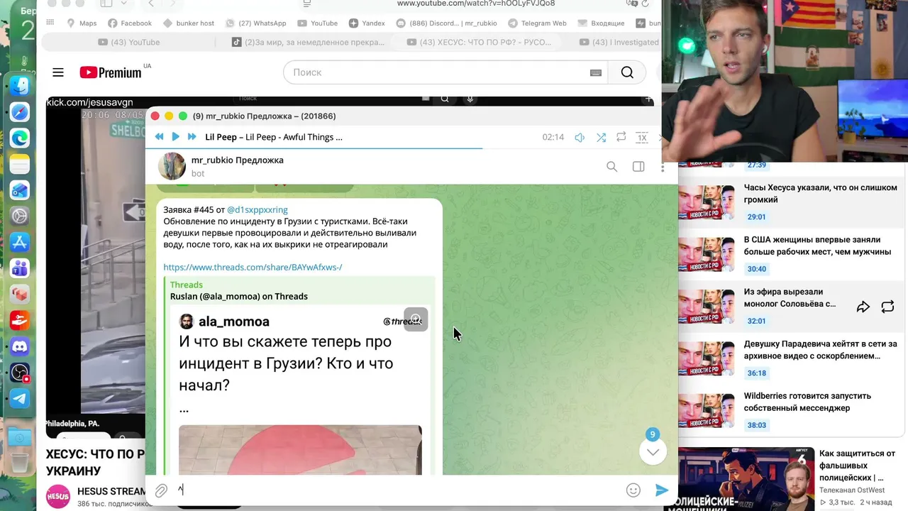
Task: Switch to the (43) YouTube tab
Action: pyautogui.click(x=128, y=42)
